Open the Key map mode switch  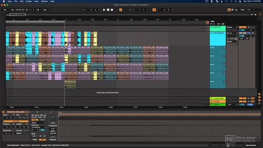pos(236,10)
